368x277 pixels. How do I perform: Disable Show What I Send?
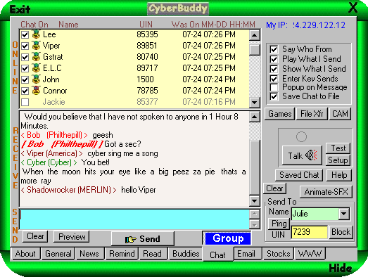tap(274, 69)
